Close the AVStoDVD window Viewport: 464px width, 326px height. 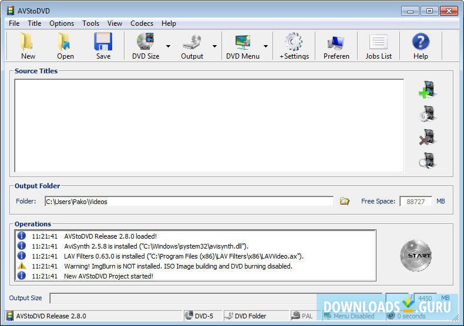click(449, 11)
